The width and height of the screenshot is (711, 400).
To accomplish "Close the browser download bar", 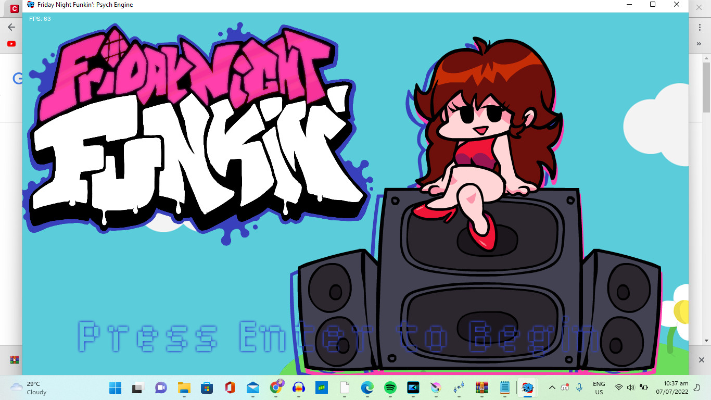I will tap(701, 360).
